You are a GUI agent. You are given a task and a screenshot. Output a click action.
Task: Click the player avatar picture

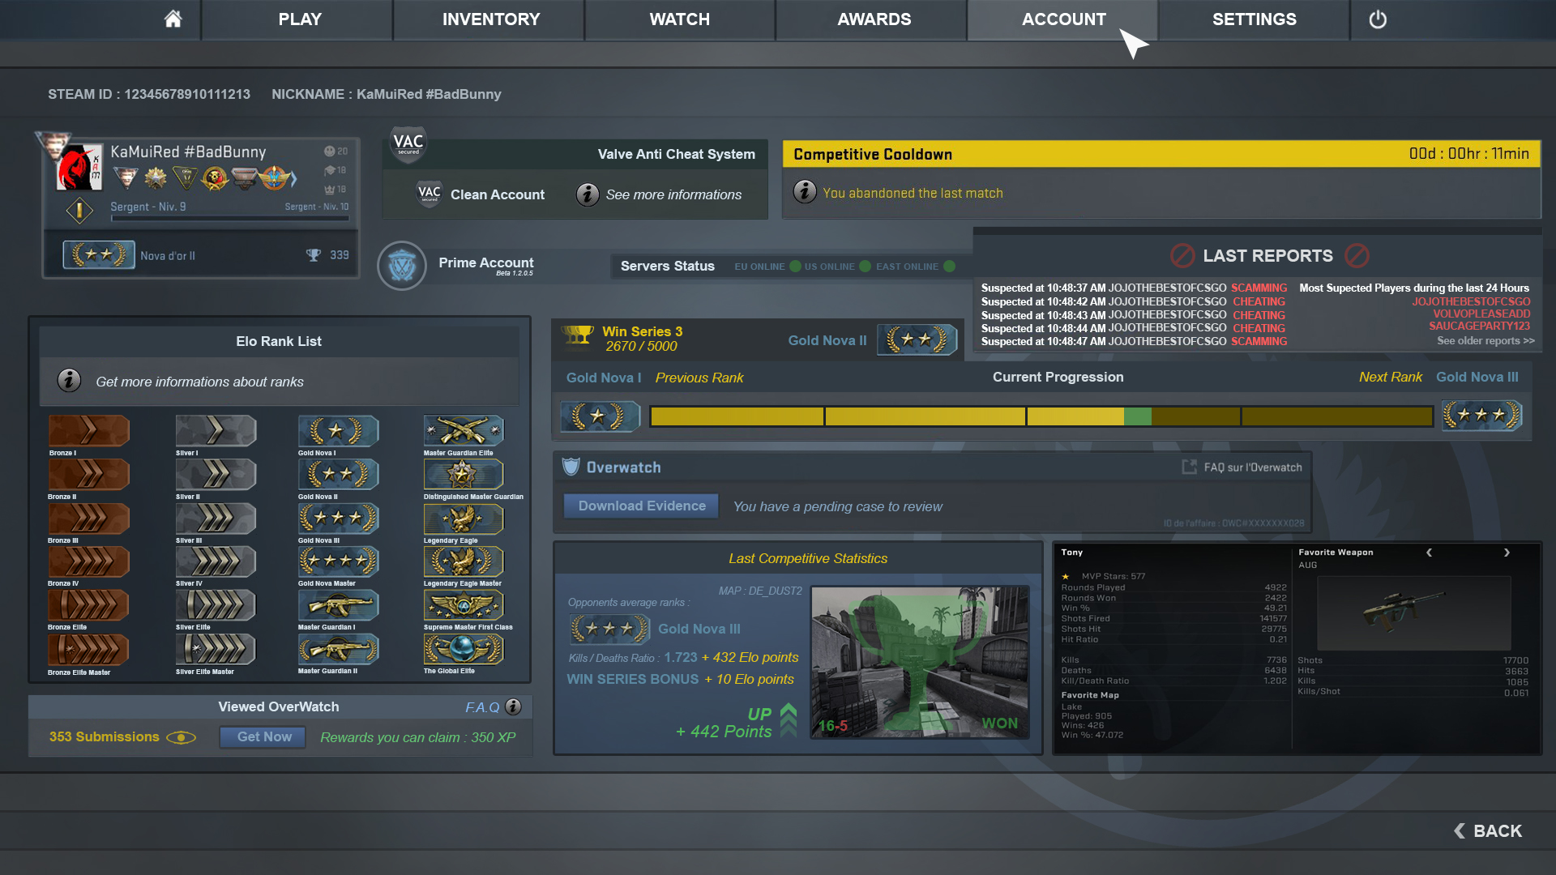point(79,168)
